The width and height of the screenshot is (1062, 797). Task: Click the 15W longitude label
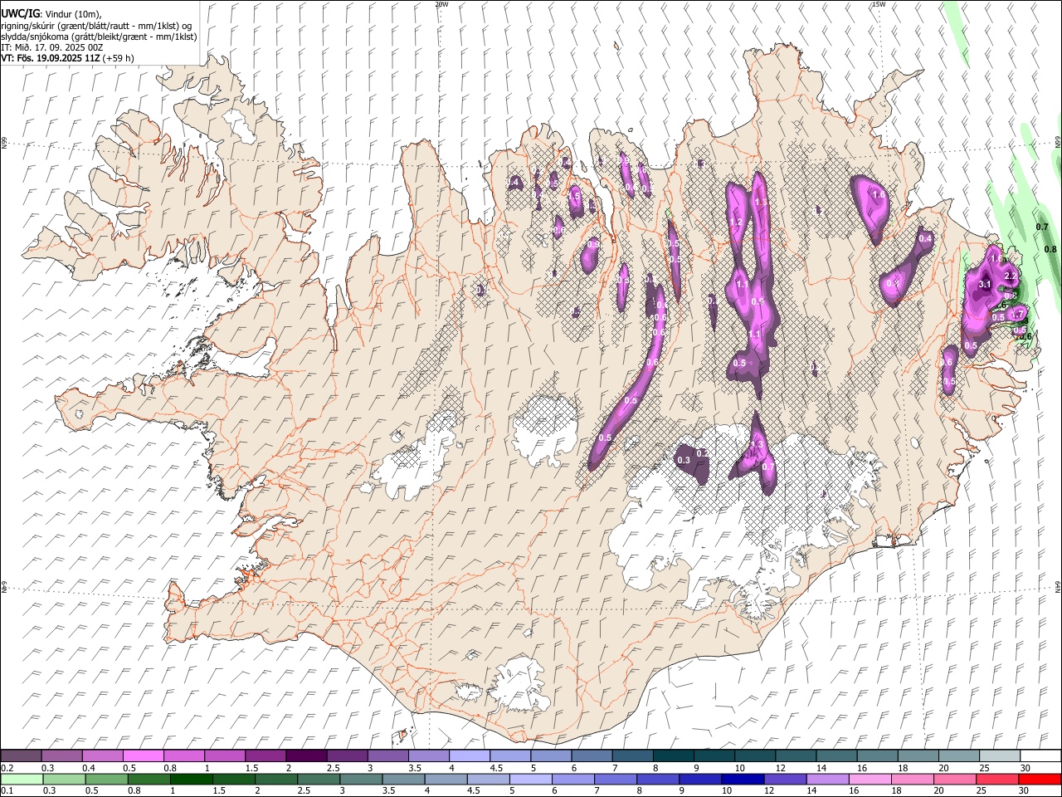(879, 4)
